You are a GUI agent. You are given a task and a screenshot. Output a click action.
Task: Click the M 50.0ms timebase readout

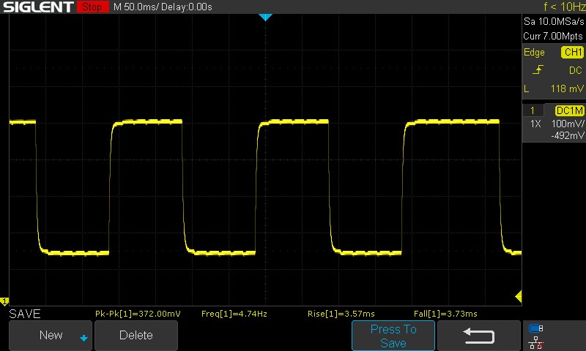tap(136, 7)
